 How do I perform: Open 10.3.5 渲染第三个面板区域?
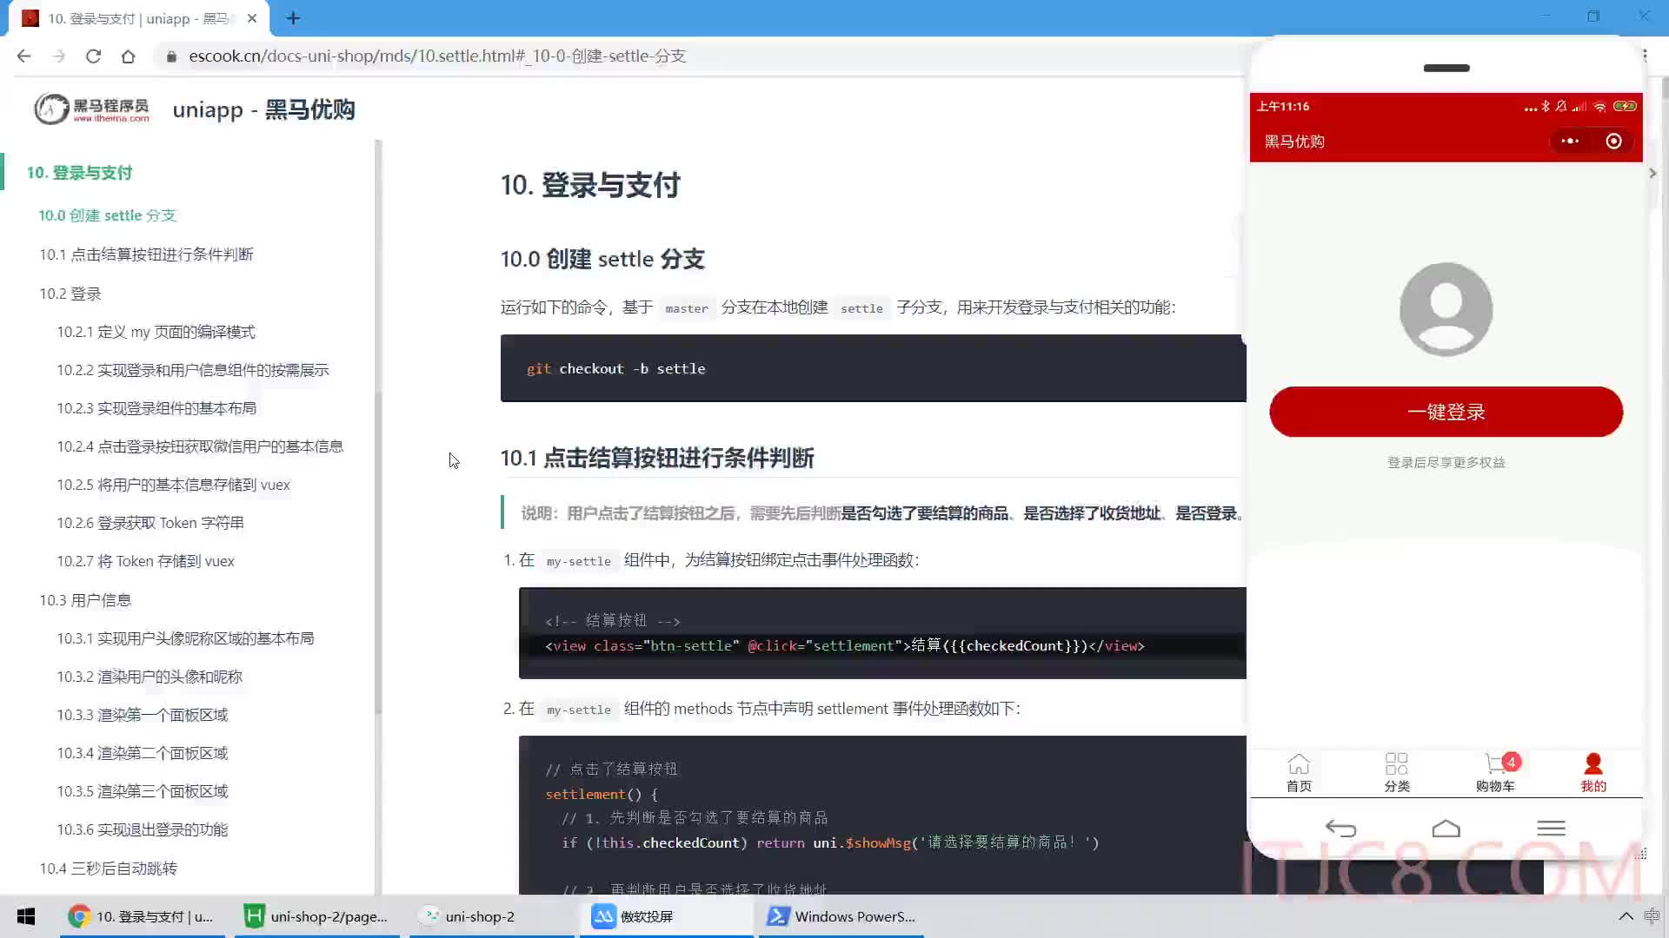coord(143,791)
